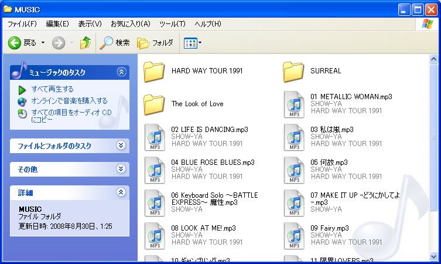Image resolution: width=441 pixels, height=264 pixels.
Task: Select the 01 METALLIC WOMAN mp3 icon
Action: click(x=294, y=104)
